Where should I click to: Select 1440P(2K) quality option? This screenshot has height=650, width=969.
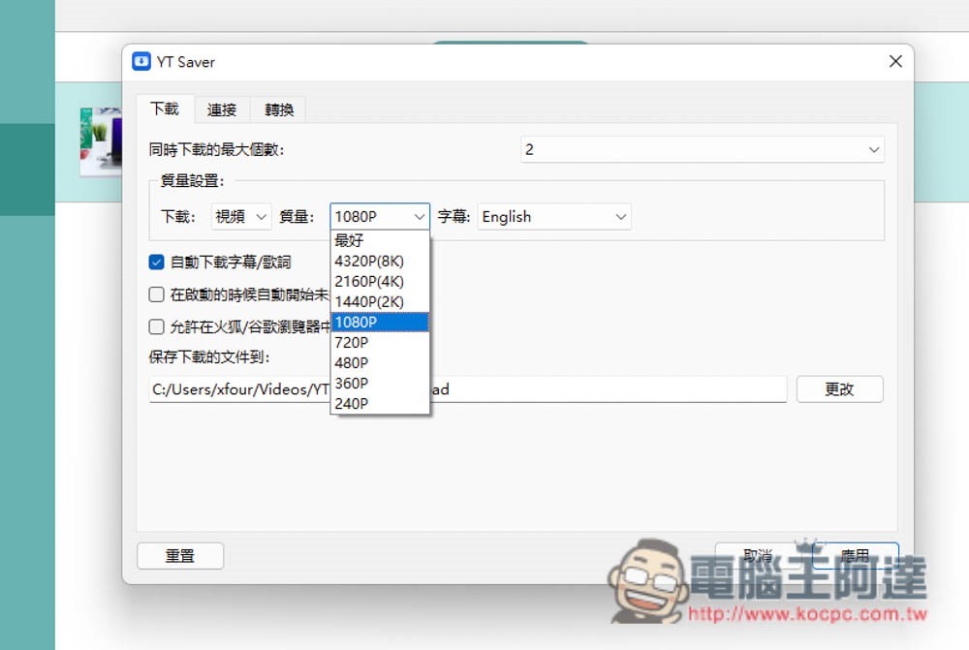(x=380, y=301)
